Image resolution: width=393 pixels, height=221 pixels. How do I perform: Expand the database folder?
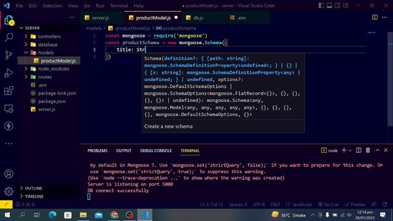pos(49,45)
